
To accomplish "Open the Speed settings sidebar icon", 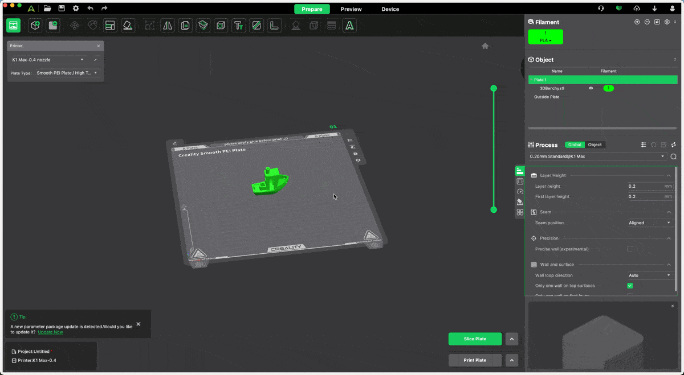I will pyautogui.click(x=520, y=192).
